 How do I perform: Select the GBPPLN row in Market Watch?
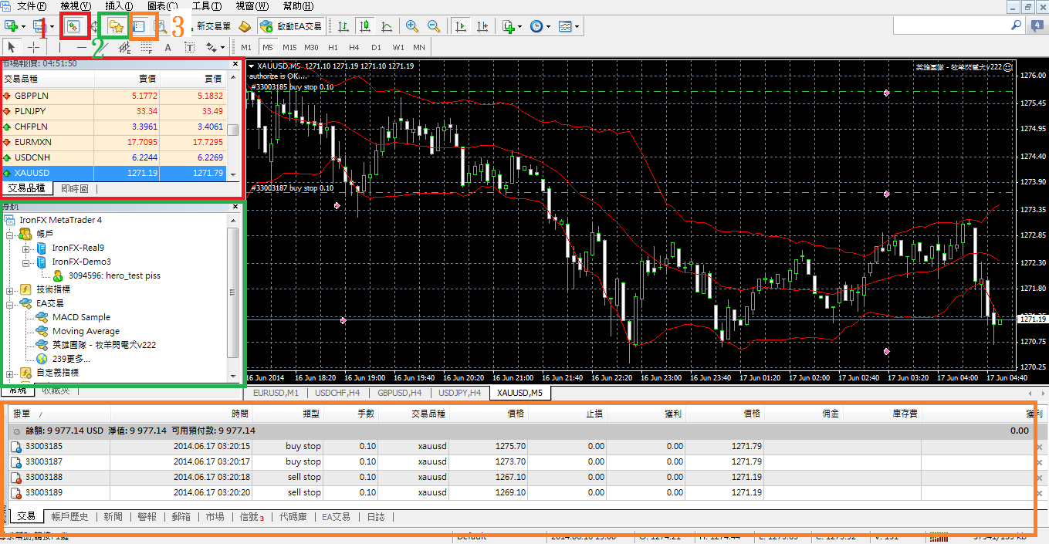coord(31,96)
